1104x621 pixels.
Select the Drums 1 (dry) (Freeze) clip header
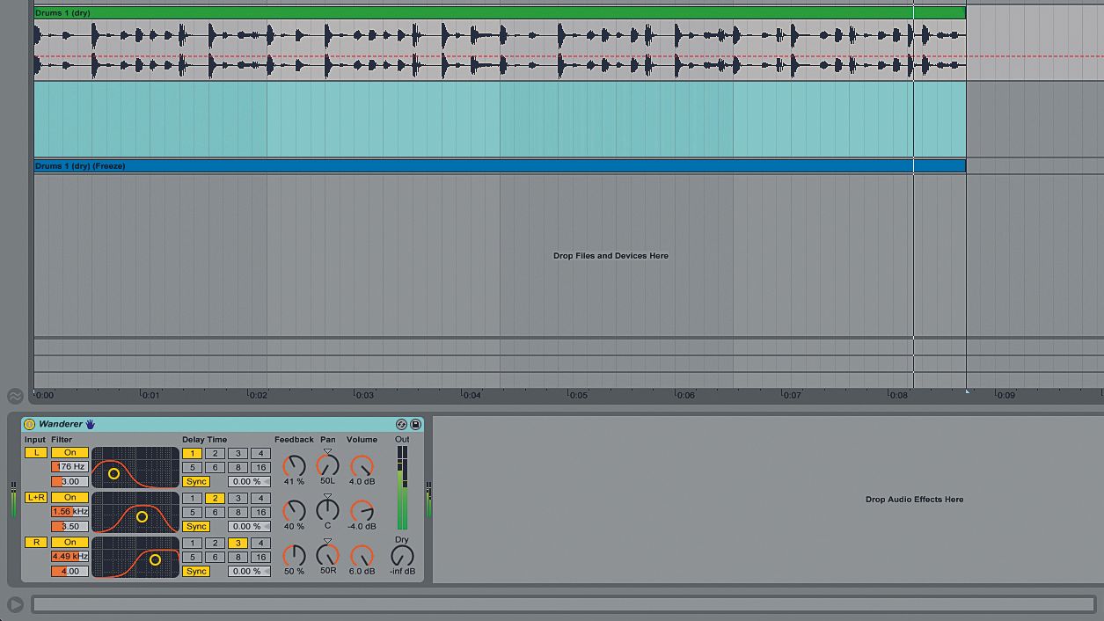500,165
